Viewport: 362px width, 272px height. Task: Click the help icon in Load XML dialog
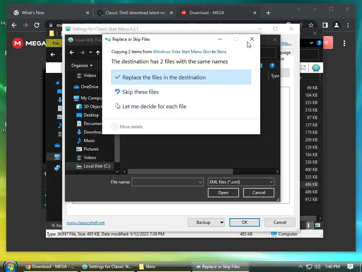(272, 66)
